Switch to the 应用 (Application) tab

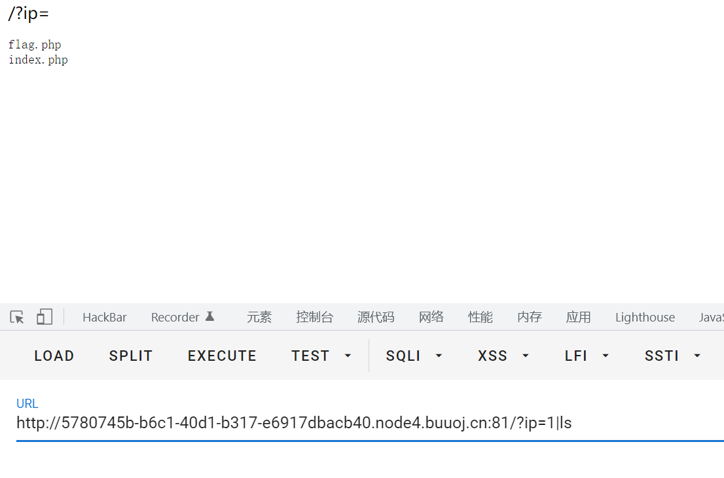(579, 318)
